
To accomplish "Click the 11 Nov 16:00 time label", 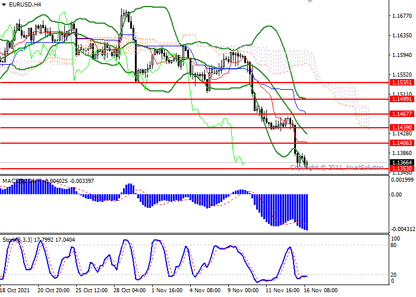I will [x=282, y=290].
